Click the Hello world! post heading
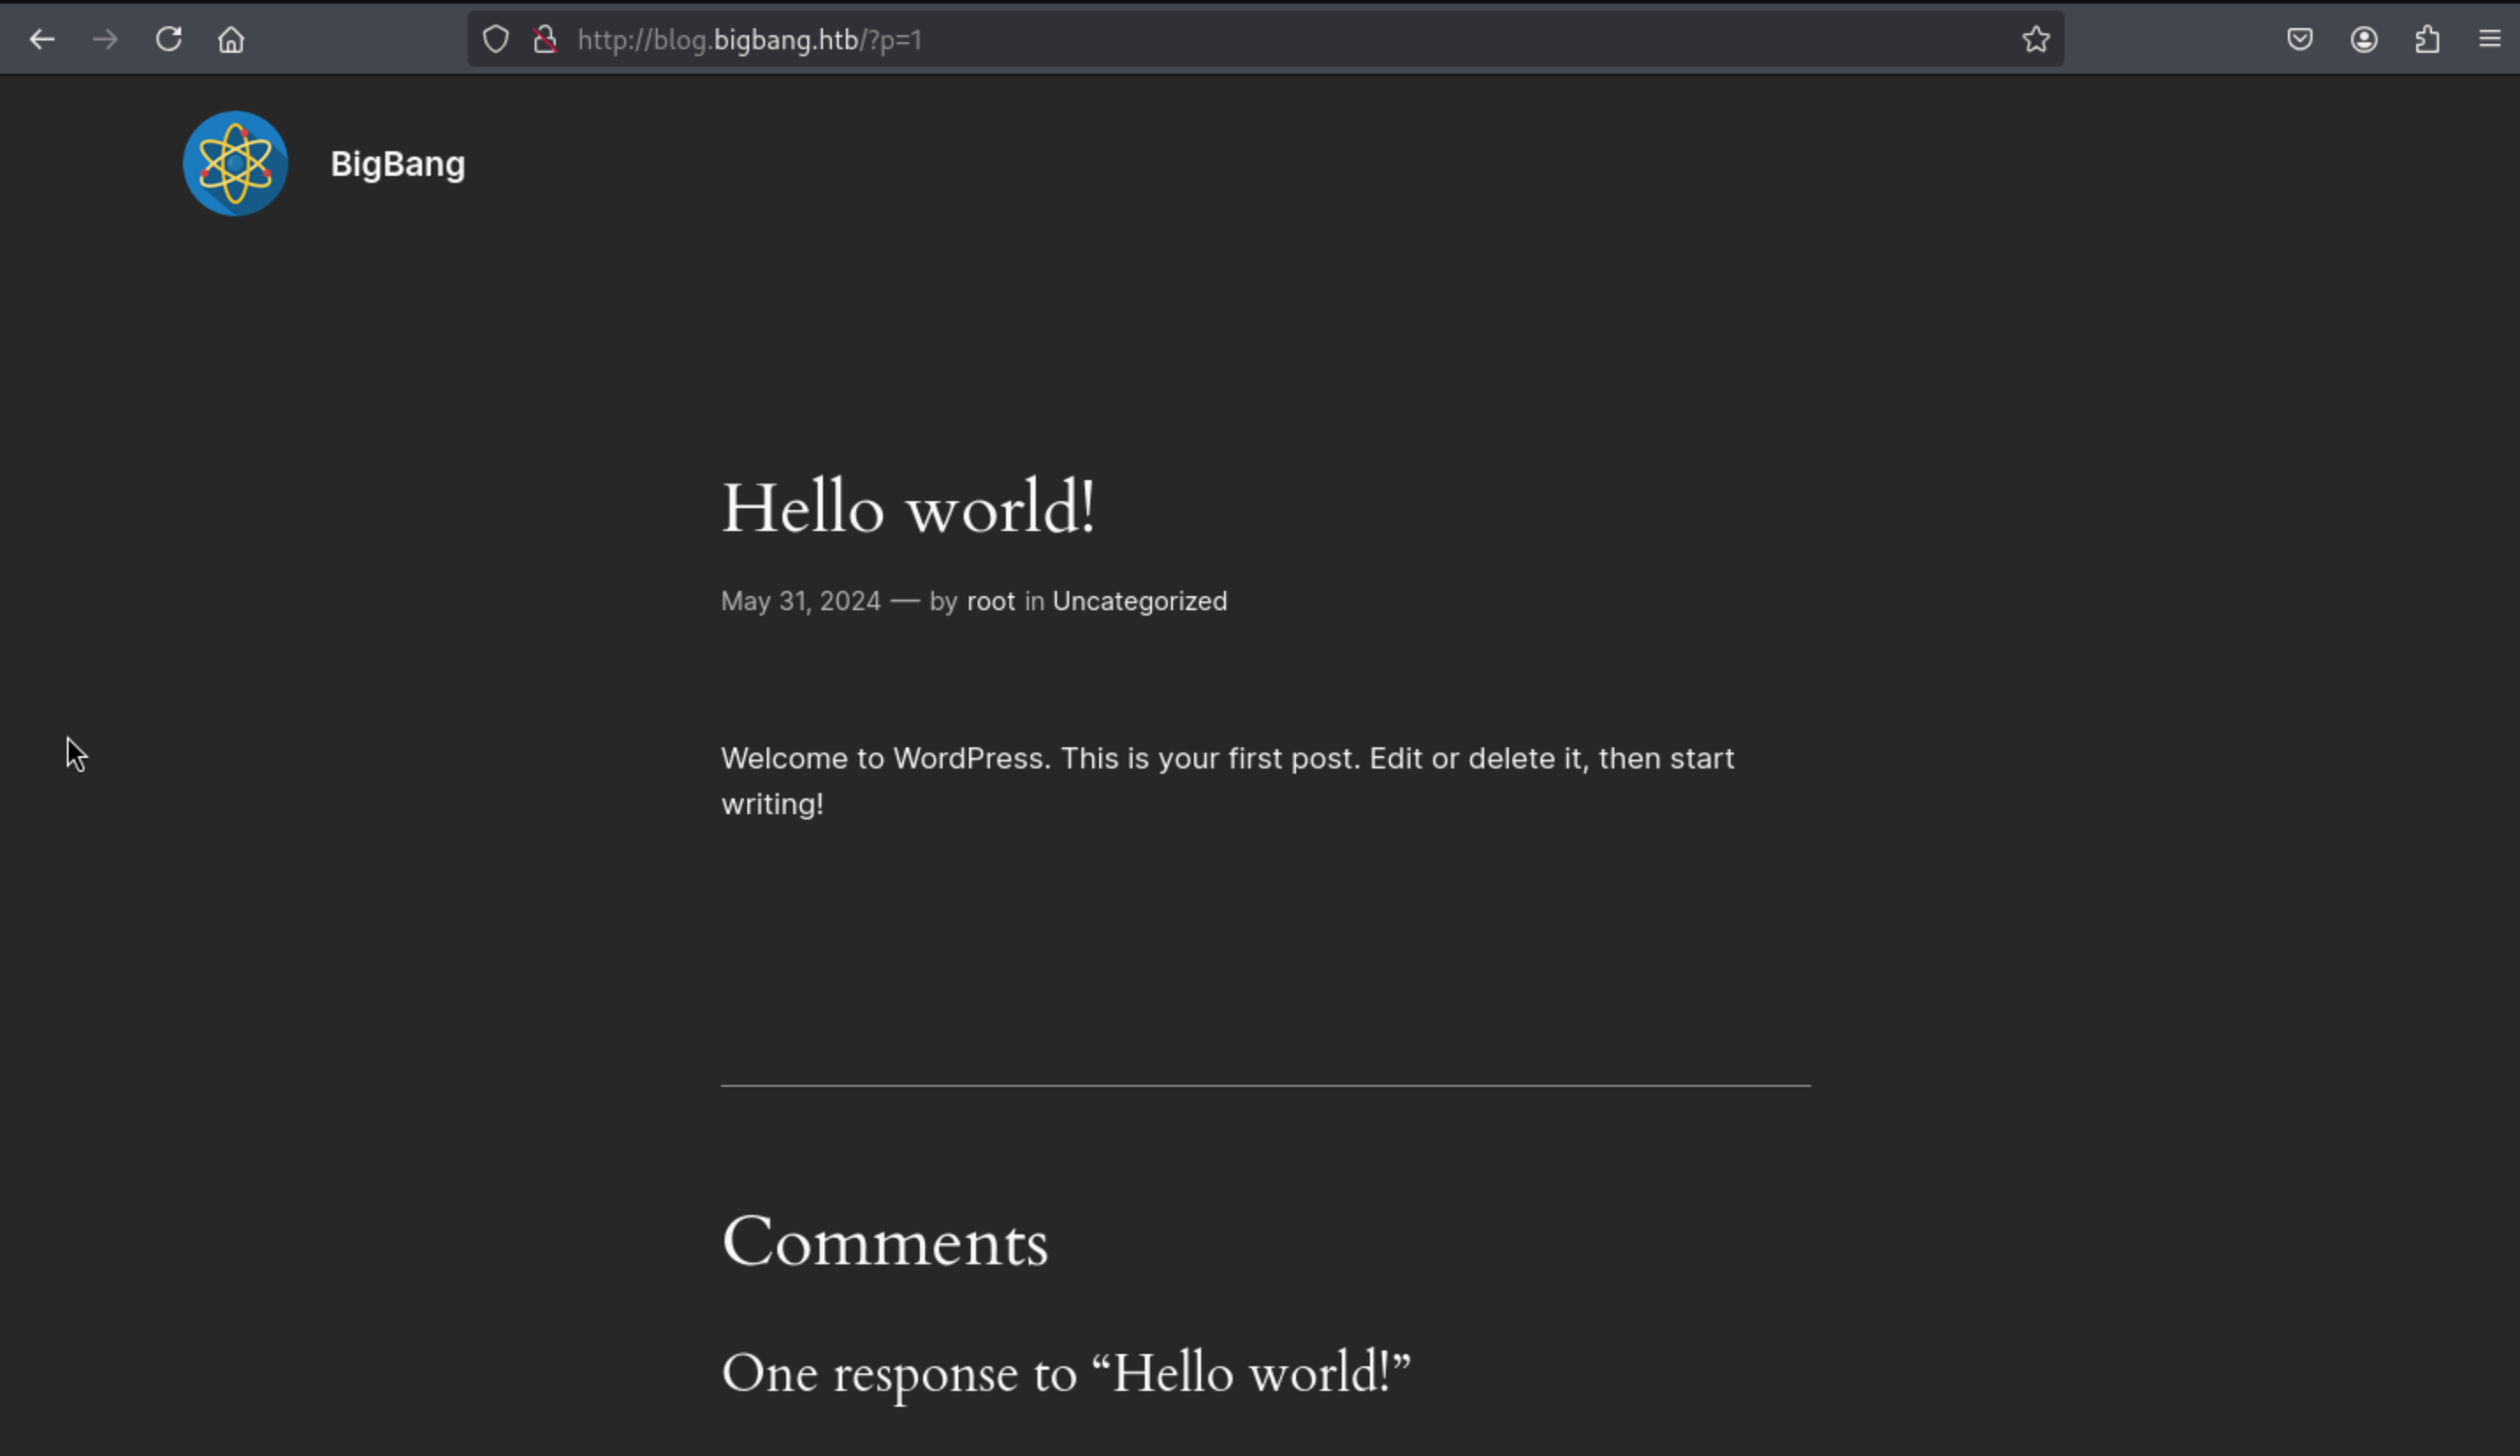The image size is (2520, 1456). (x=907, y=508)
